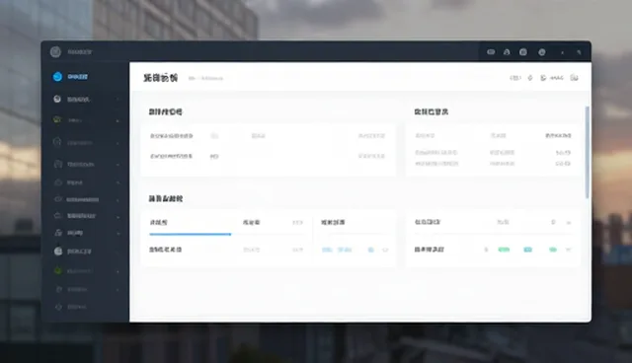Select the active tab with the blue underline
Viewport: 632px width, 363px height.
pos(158,222)
